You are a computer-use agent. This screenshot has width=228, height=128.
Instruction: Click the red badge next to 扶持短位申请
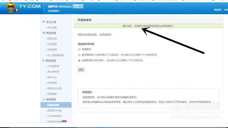(x=64, y=121)
